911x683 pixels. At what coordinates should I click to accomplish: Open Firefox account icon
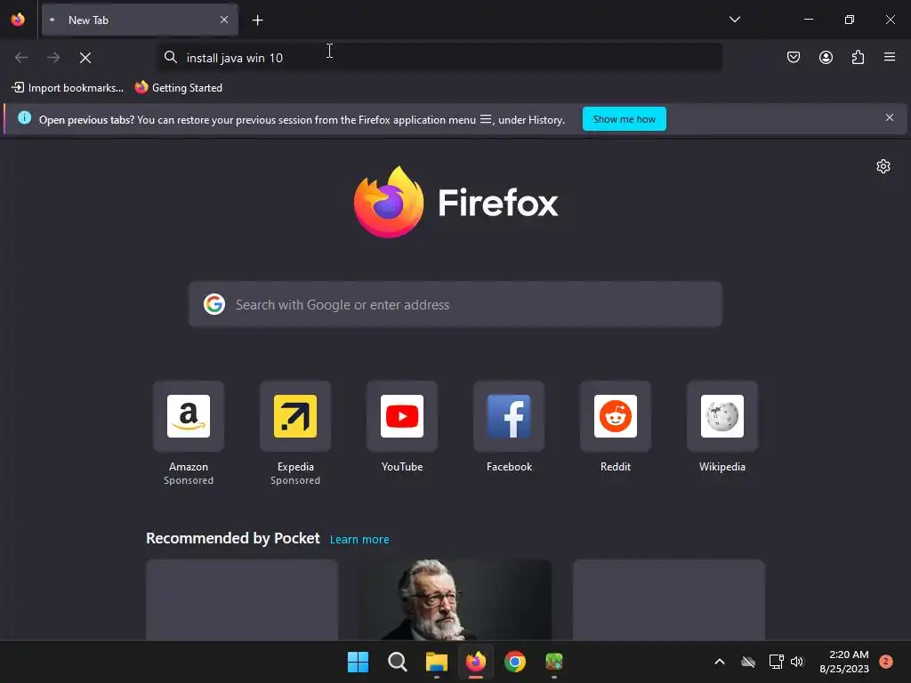coord(826,57)
